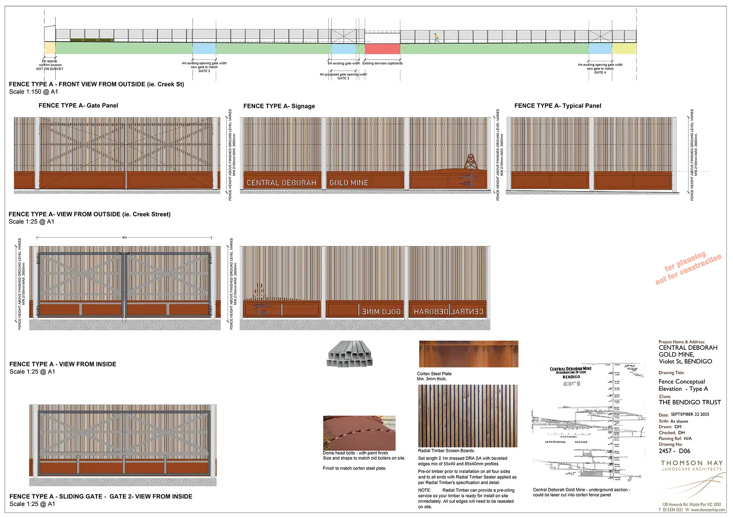Select the dome head bolts photo
Viewport: 733px width, 518px height.
(359, 433)
